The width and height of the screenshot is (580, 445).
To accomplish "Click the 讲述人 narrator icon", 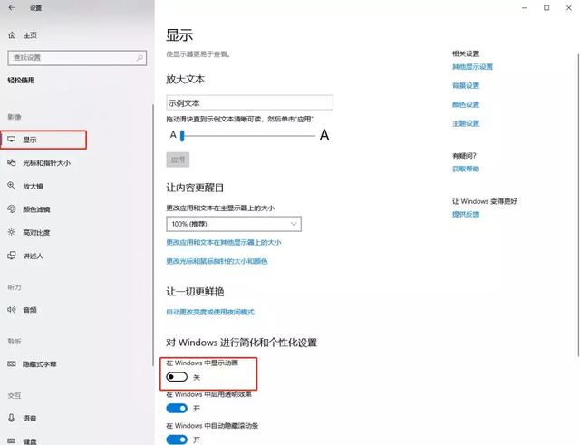I will 12,256.
